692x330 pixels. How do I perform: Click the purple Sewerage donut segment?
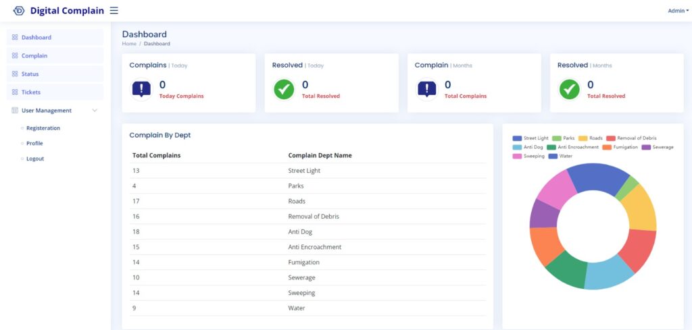click(x=544, y=214)
